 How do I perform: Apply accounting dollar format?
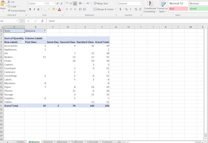click(120, 9)
